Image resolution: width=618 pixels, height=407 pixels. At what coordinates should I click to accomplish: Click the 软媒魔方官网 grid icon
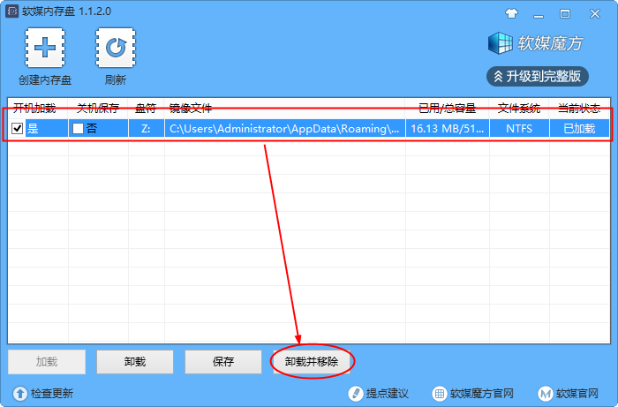[x=440, y=393]
